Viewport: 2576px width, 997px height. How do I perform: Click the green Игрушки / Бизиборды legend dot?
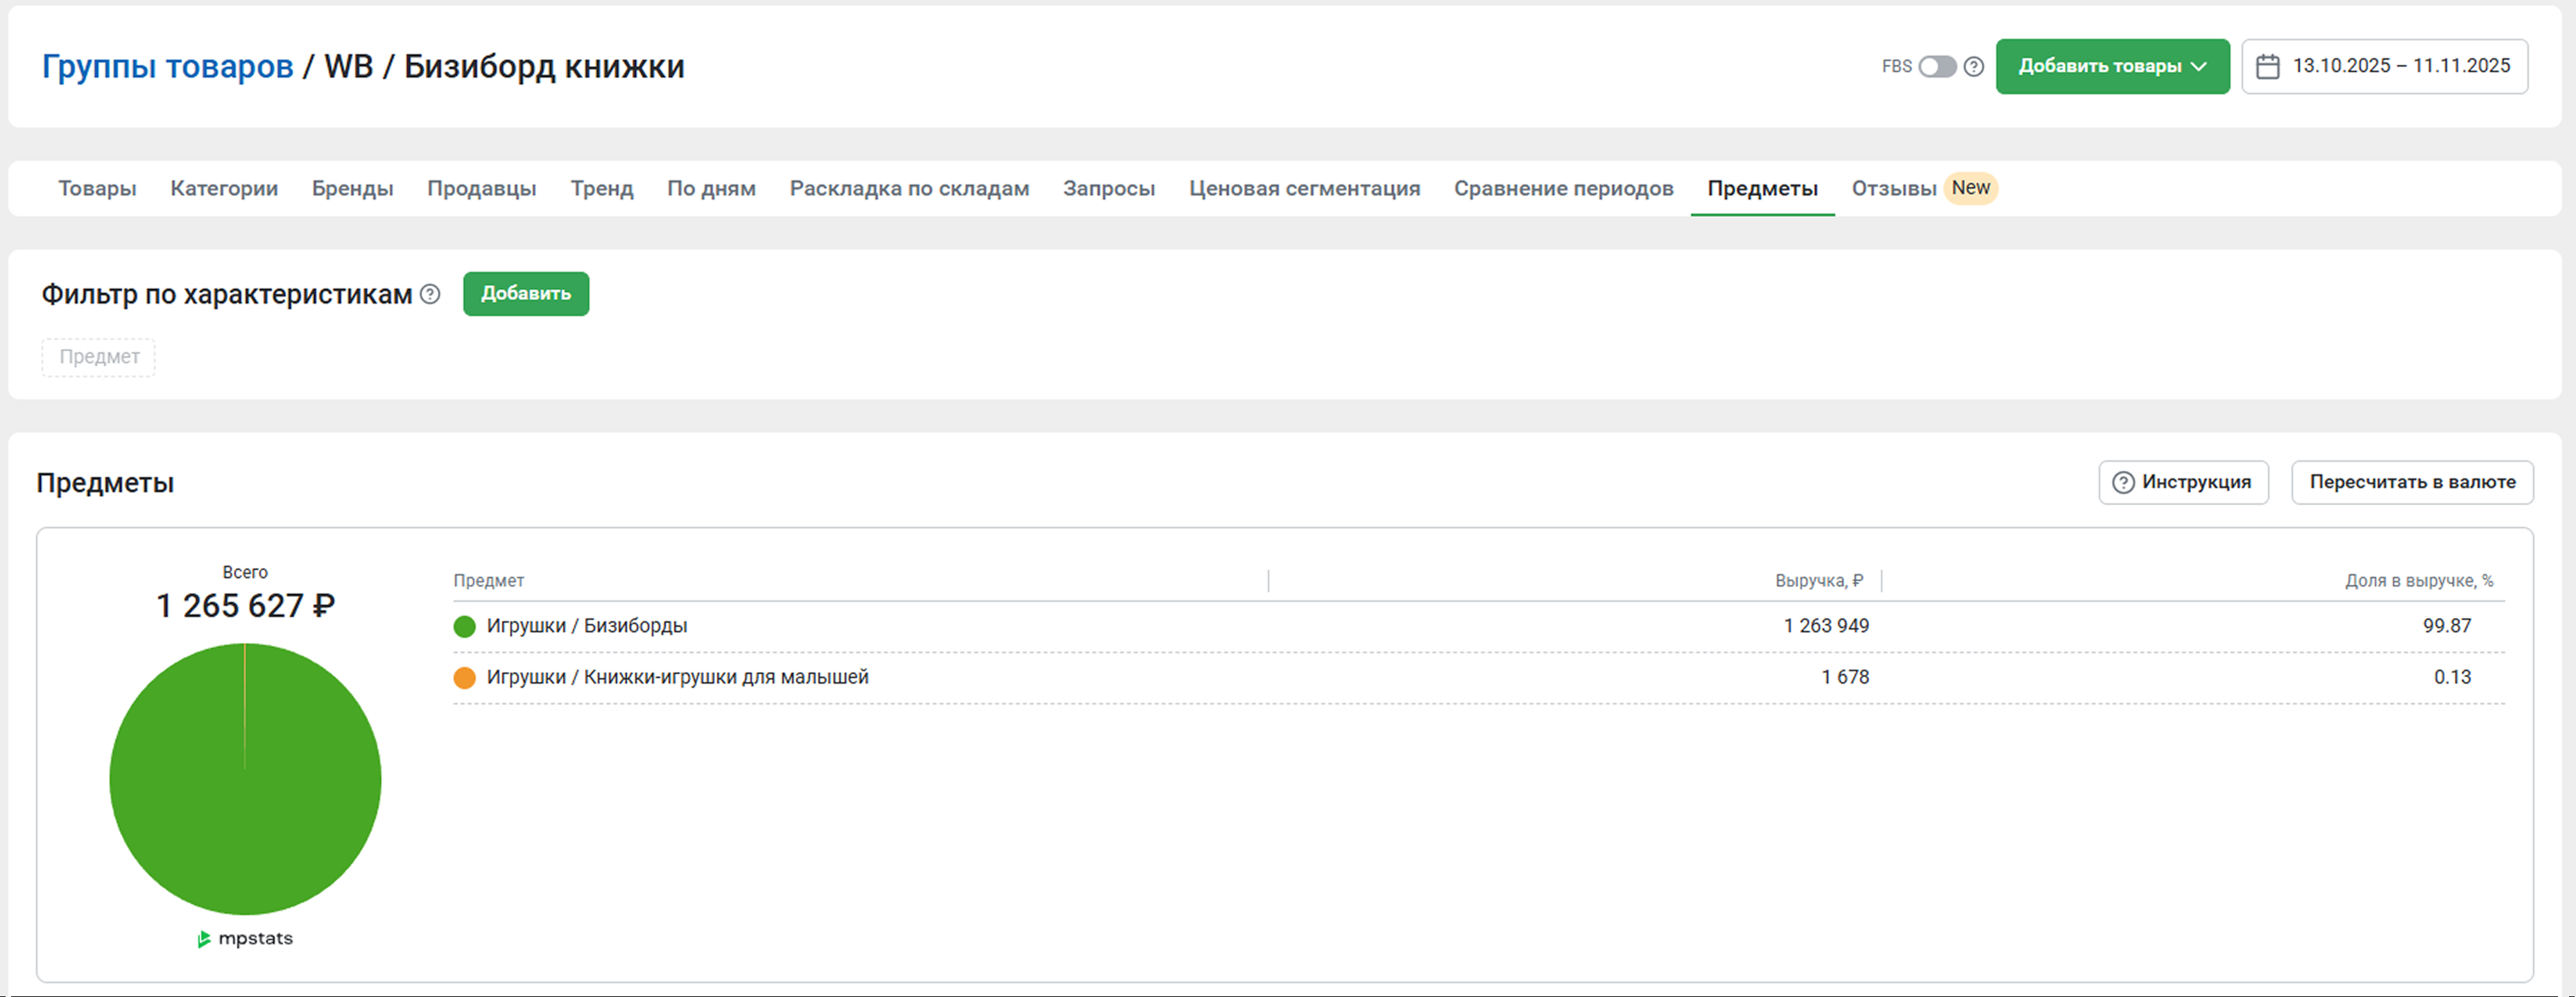[464, 627]
